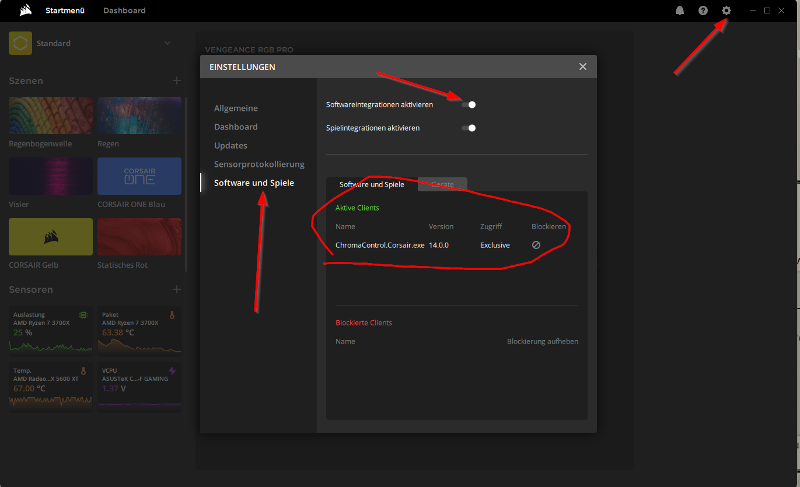
Task: Click the thermometer icon on Paket sensor
Action: 172,315
